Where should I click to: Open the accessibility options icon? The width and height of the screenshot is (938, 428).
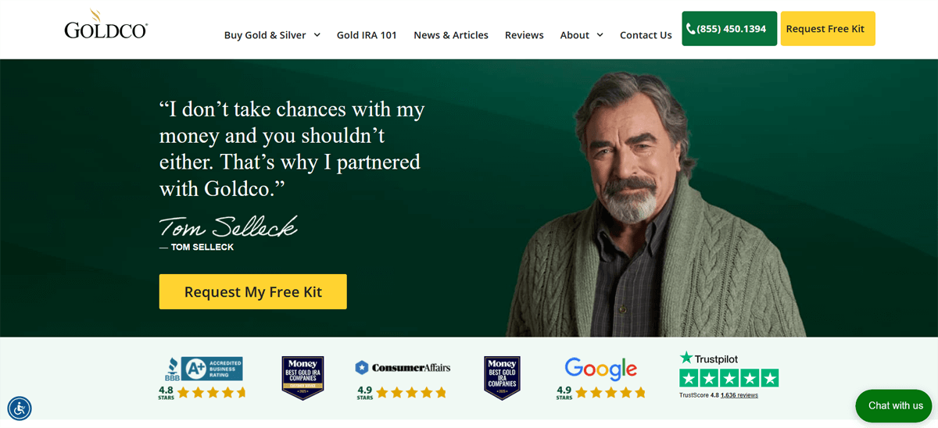(x=20, y=408)
